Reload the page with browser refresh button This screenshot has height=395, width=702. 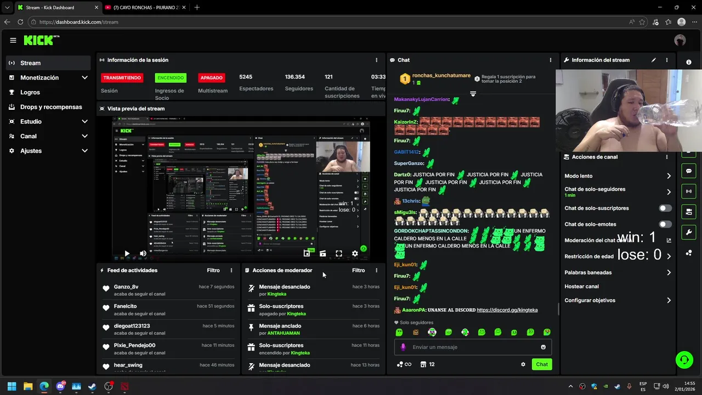pyautogui.click(x=20, y=22)
